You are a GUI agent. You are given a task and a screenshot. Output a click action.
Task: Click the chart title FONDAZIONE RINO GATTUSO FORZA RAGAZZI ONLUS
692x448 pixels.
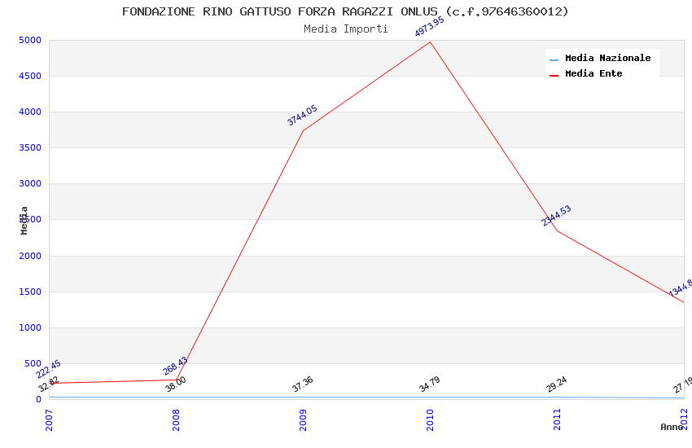[x=345, y=11]
